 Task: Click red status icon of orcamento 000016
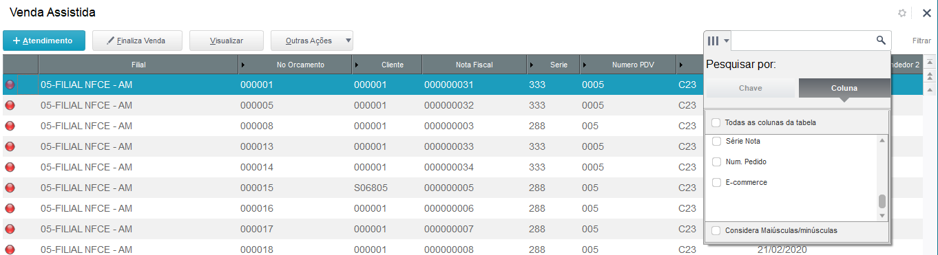(10, 208)
